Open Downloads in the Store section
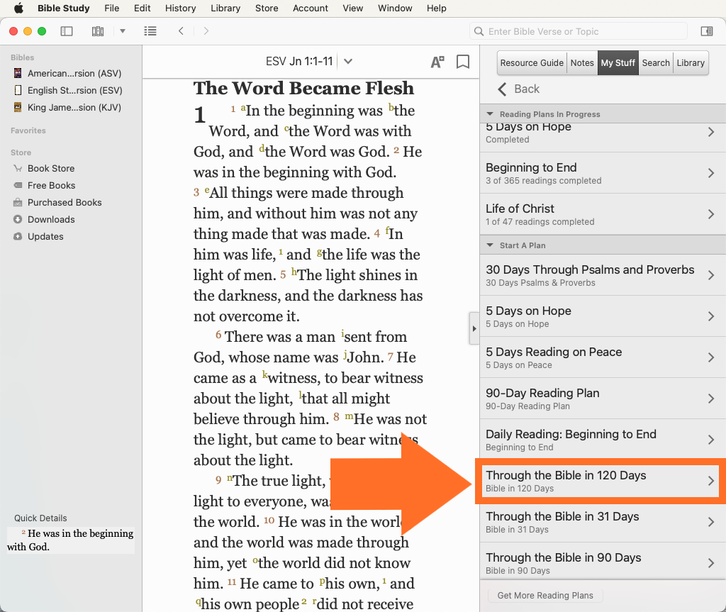The width and height of the screenshot is (726, 612). pyautogui.click(x=51, y=219)
